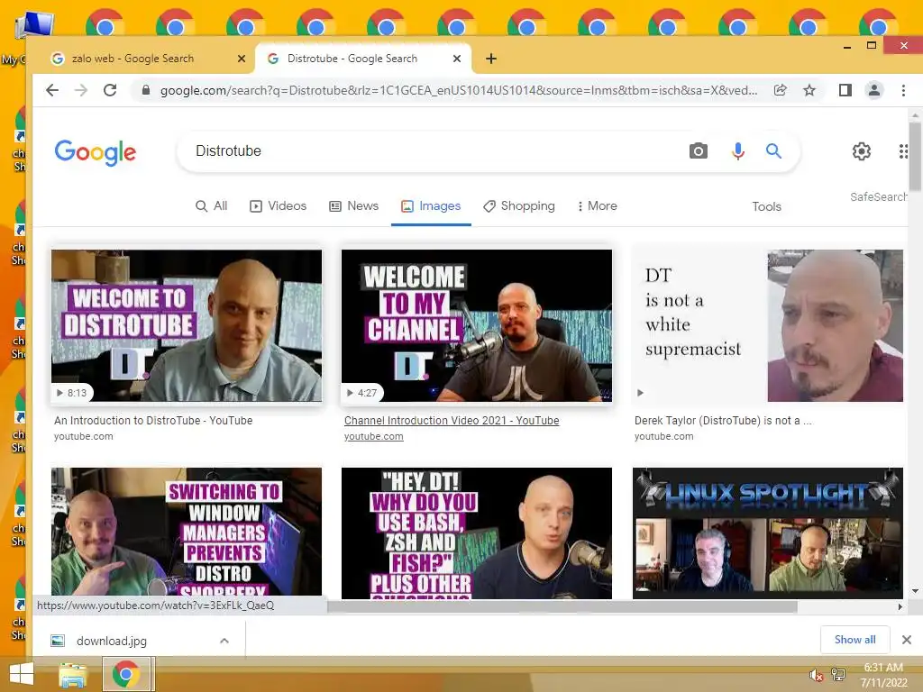Screen dimensions: 923x692
Task: Select the Images results tab
Action: (431, 206)
